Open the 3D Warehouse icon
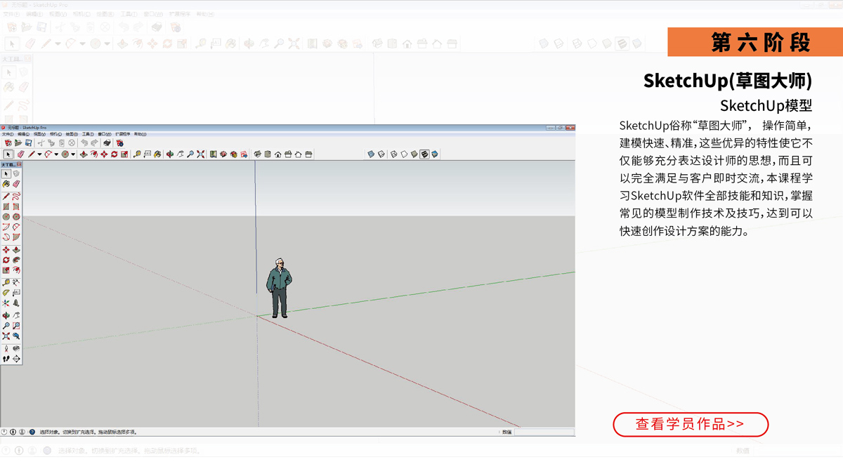This screenshot has height=476, width=843. click(223, 154)
